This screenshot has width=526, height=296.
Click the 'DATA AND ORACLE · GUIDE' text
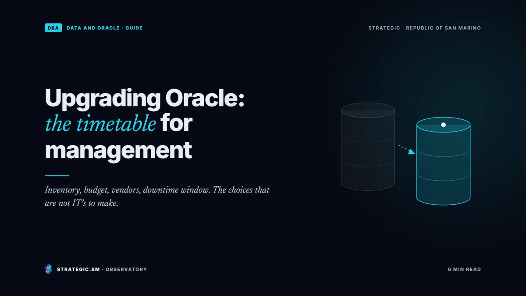pos(104,28)
